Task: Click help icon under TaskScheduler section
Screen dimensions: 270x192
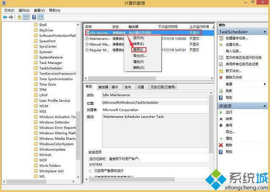Action: click(x=221, y=98)
